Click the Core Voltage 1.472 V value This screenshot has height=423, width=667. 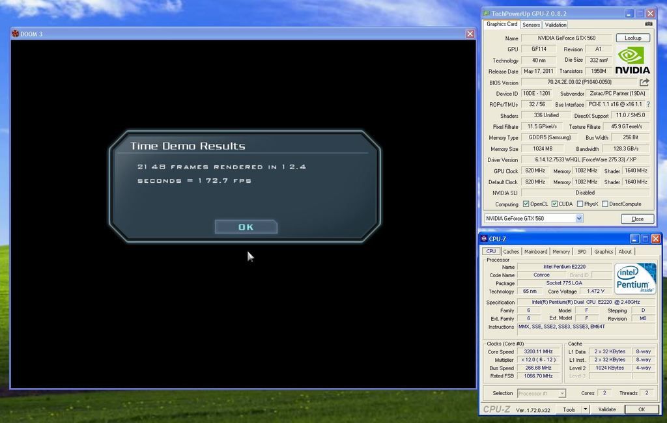pyautogui.click(x=595, y=291)
